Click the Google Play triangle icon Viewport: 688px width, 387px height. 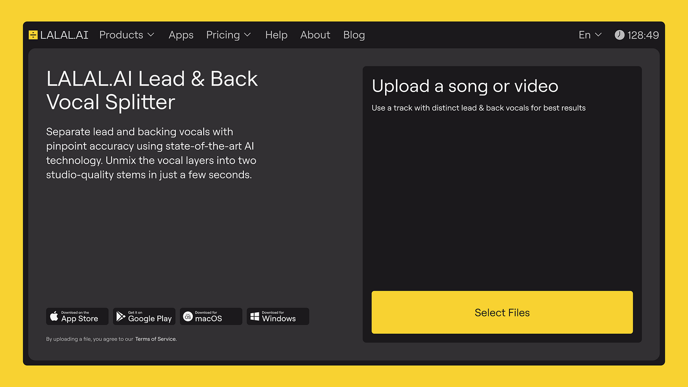click(x=121, y=316)
